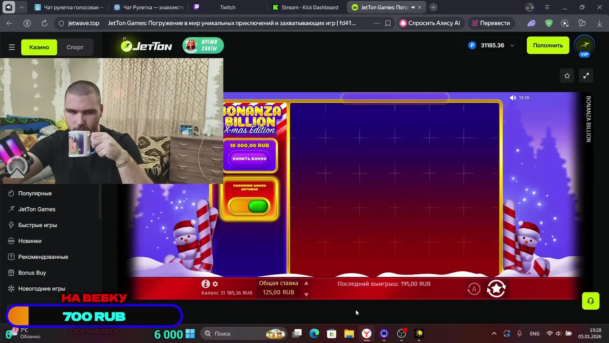Launch Microsoft Edge from taskbar
This screenshot has width=609, height=343.
(x=314, y=333)
